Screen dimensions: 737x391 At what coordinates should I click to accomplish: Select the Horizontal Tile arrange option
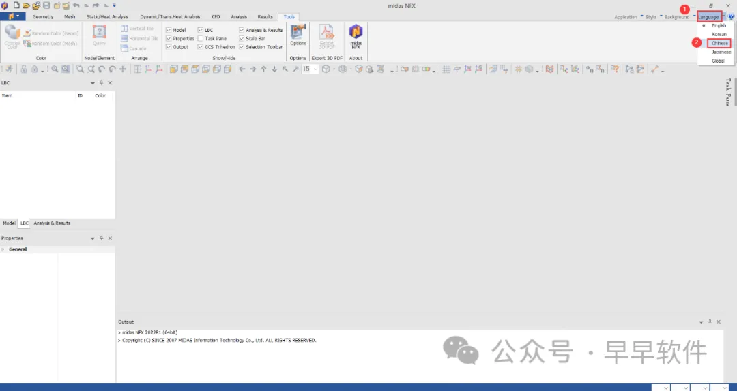point(140,39)
